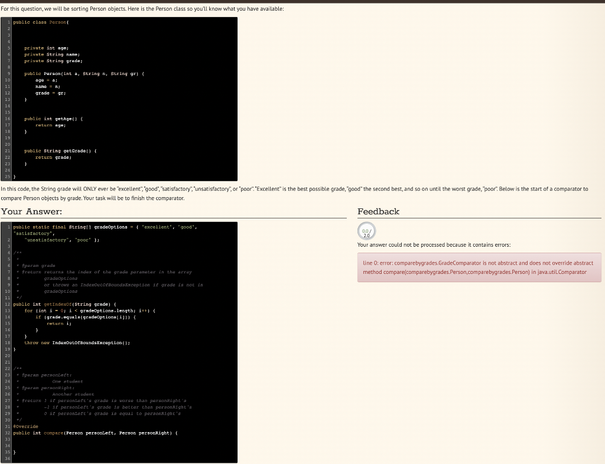605x464 pixels.
Task: Select the return i statement on line 15
Action: click(59, 323)
